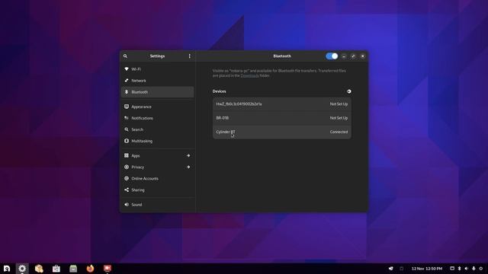Follow the Downloads folder link
The height and width of the screenshot is (274, 488).
pos(249,76)
